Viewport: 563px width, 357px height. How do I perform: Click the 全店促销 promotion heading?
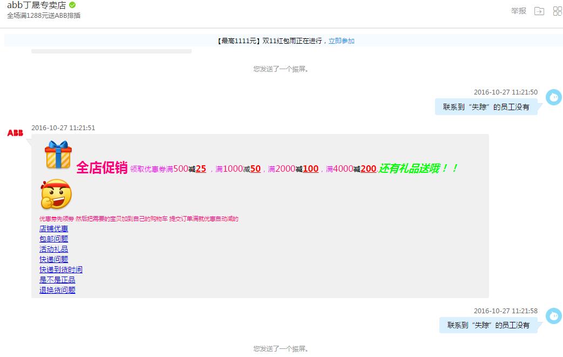pos(102,168)
